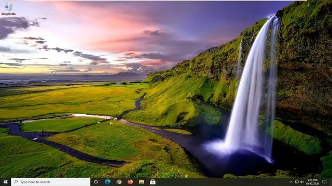Select the Recycle Bin desktop icon
Viewport: 332px width, 186px height.
(x=8, y=9)
